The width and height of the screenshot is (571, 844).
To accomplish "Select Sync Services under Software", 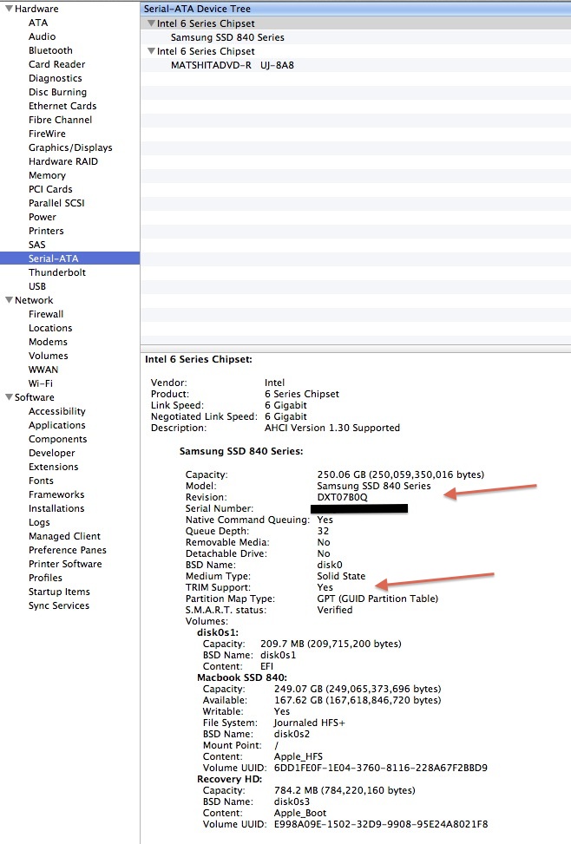I will pyautogui.click(x=59, y=605).
